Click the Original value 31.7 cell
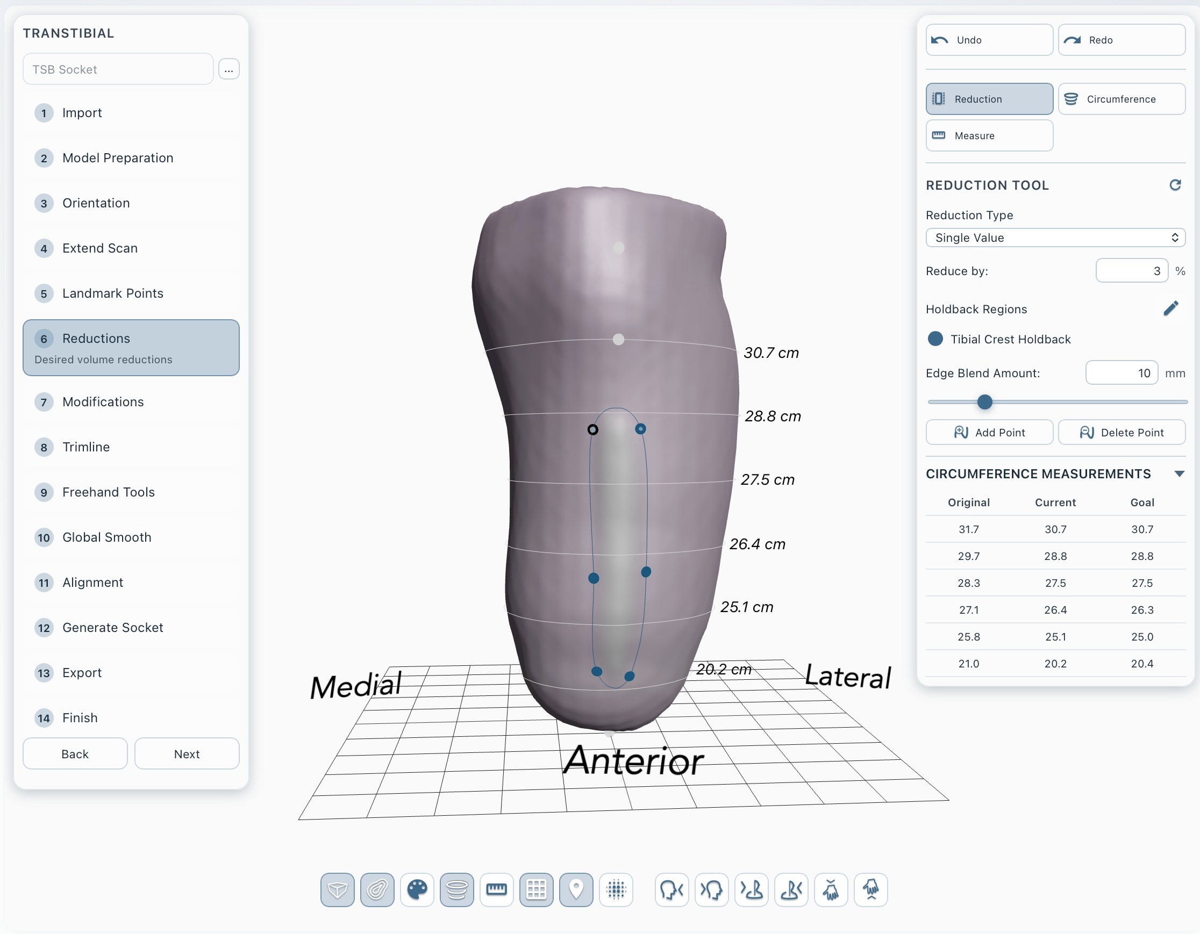This screenshot has width=1200, height=934. click(969, 529)
